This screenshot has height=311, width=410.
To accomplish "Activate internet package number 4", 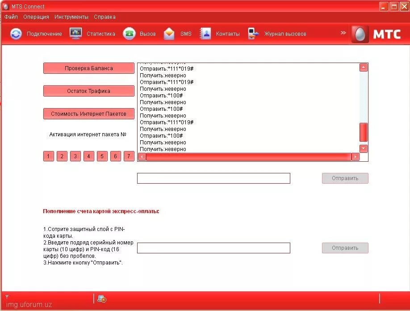I will [88, 156].
